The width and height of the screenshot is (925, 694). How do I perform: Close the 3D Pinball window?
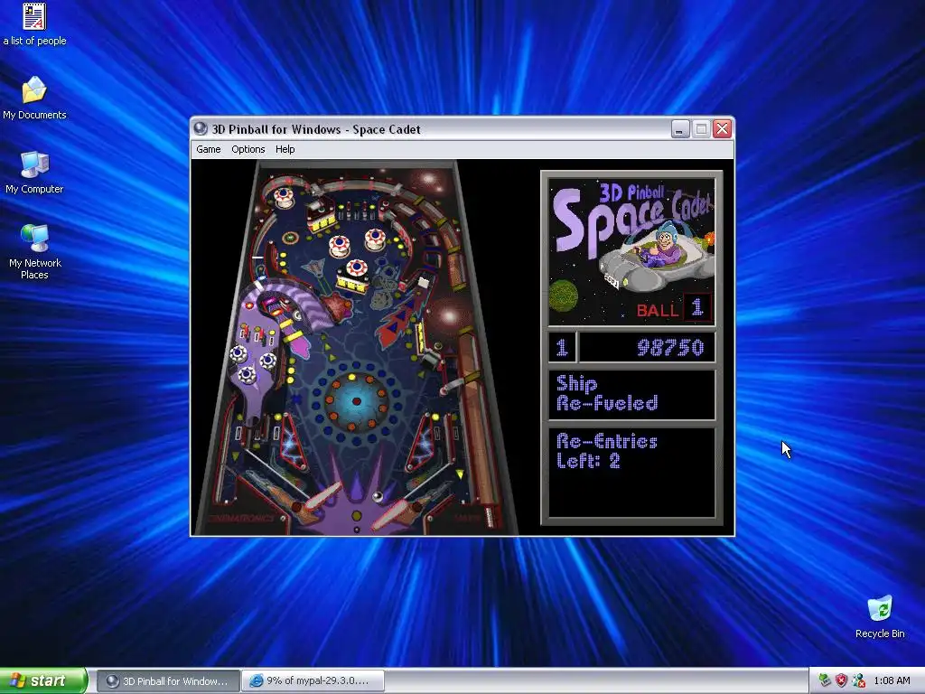[722, 128]
